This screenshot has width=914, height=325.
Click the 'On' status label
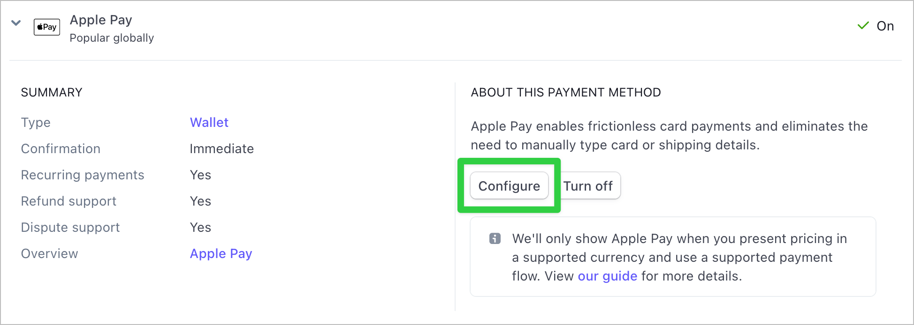[885, 26]
